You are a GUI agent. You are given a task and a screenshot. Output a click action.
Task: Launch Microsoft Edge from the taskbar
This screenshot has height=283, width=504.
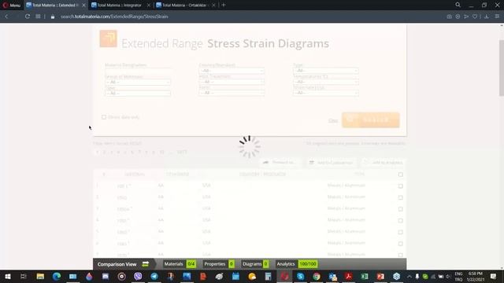(x=57, y=276)
